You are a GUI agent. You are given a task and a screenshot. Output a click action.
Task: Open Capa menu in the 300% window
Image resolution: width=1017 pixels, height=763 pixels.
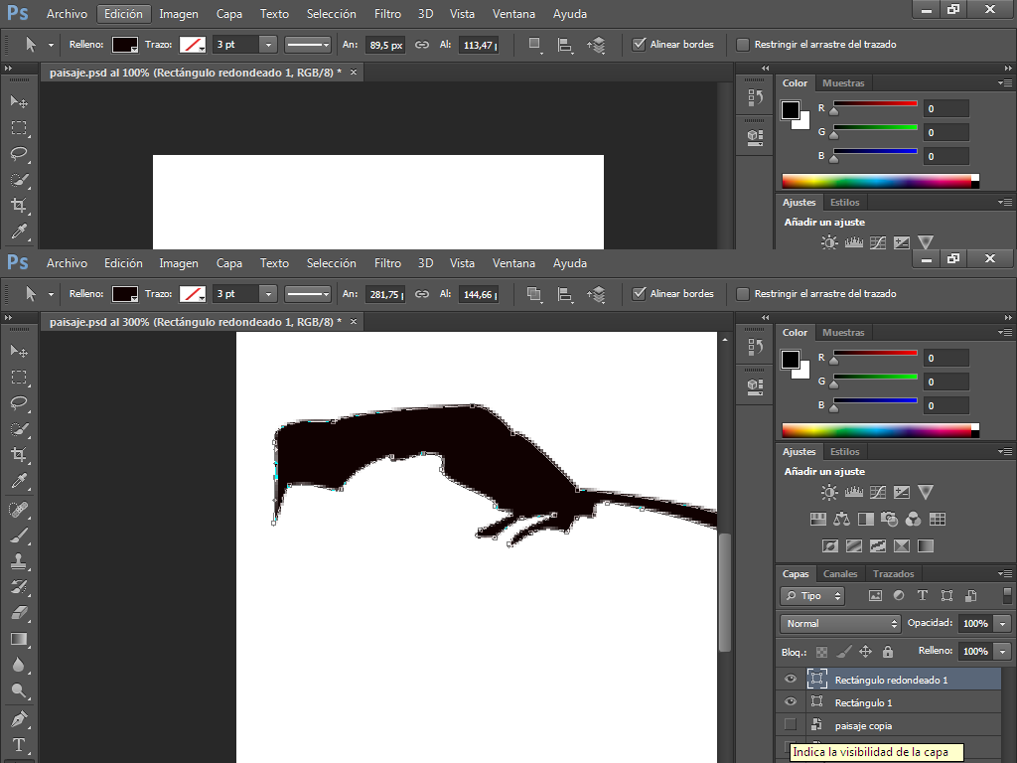coord(229,262)
